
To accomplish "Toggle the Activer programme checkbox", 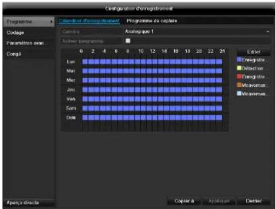I will pyautogui.click(x=128, y=41).
